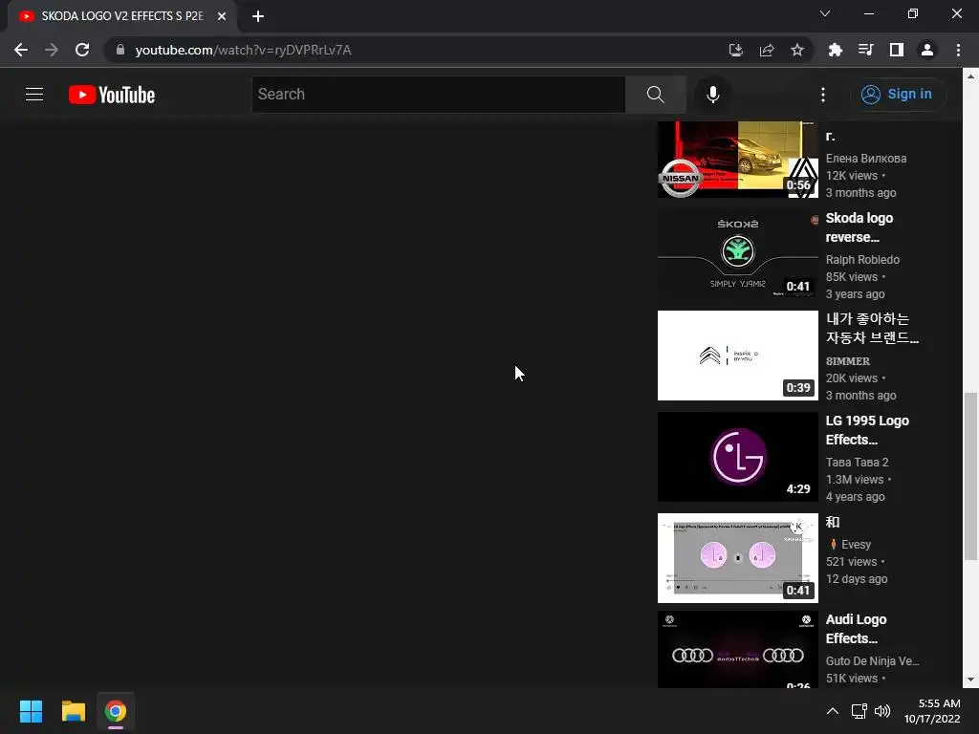Screen dimensions: 979x734
Task: Click the '和' video title
Action: pyautogui.click(x=833, y=522)
